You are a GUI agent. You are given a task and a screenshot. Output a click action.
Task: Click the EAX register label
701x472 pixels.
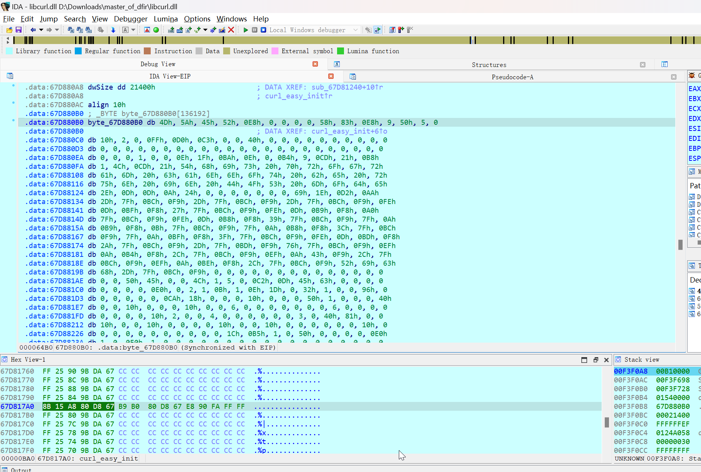click(x=694, y=89)
